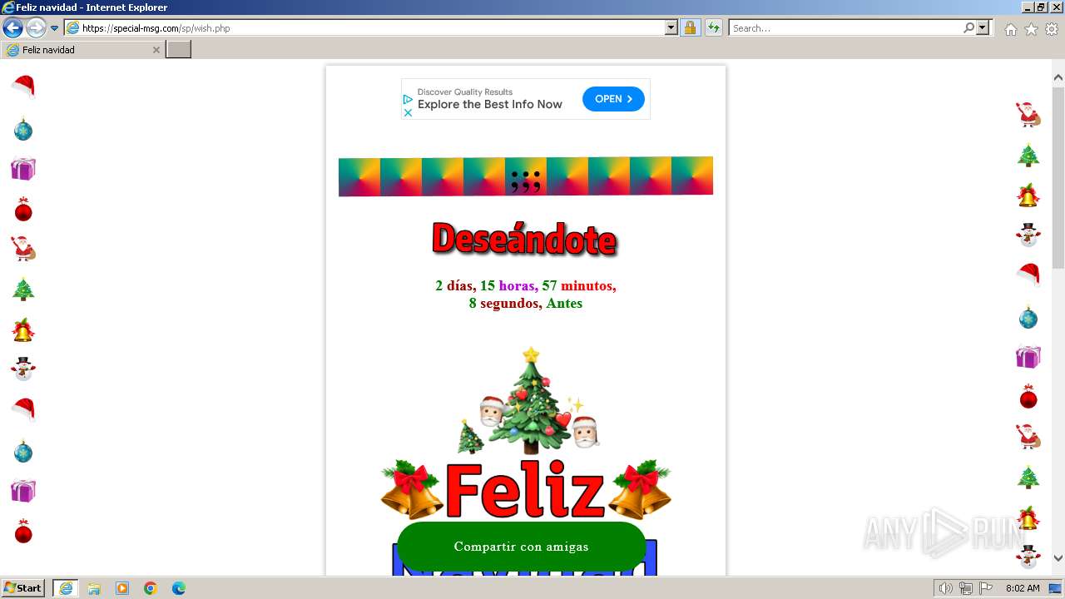Click the Home icon

[1010, 29]
